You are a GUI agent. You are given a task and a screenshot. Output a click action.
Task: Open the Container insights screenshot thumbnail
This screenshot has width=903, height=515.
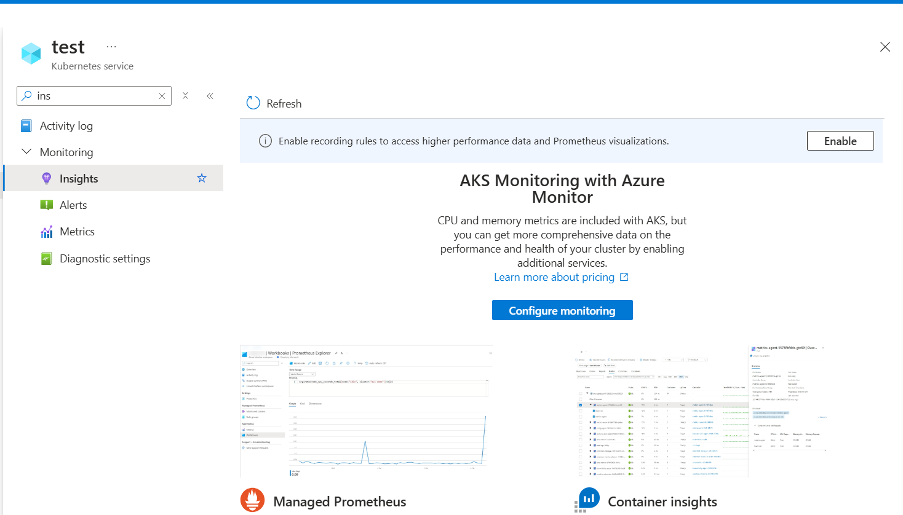coord(702,411)
